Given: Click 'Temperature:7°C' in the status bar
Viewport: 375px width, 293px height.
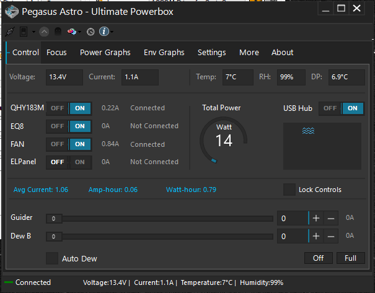Looking at the screenshot, I should [x=206, y=282].
